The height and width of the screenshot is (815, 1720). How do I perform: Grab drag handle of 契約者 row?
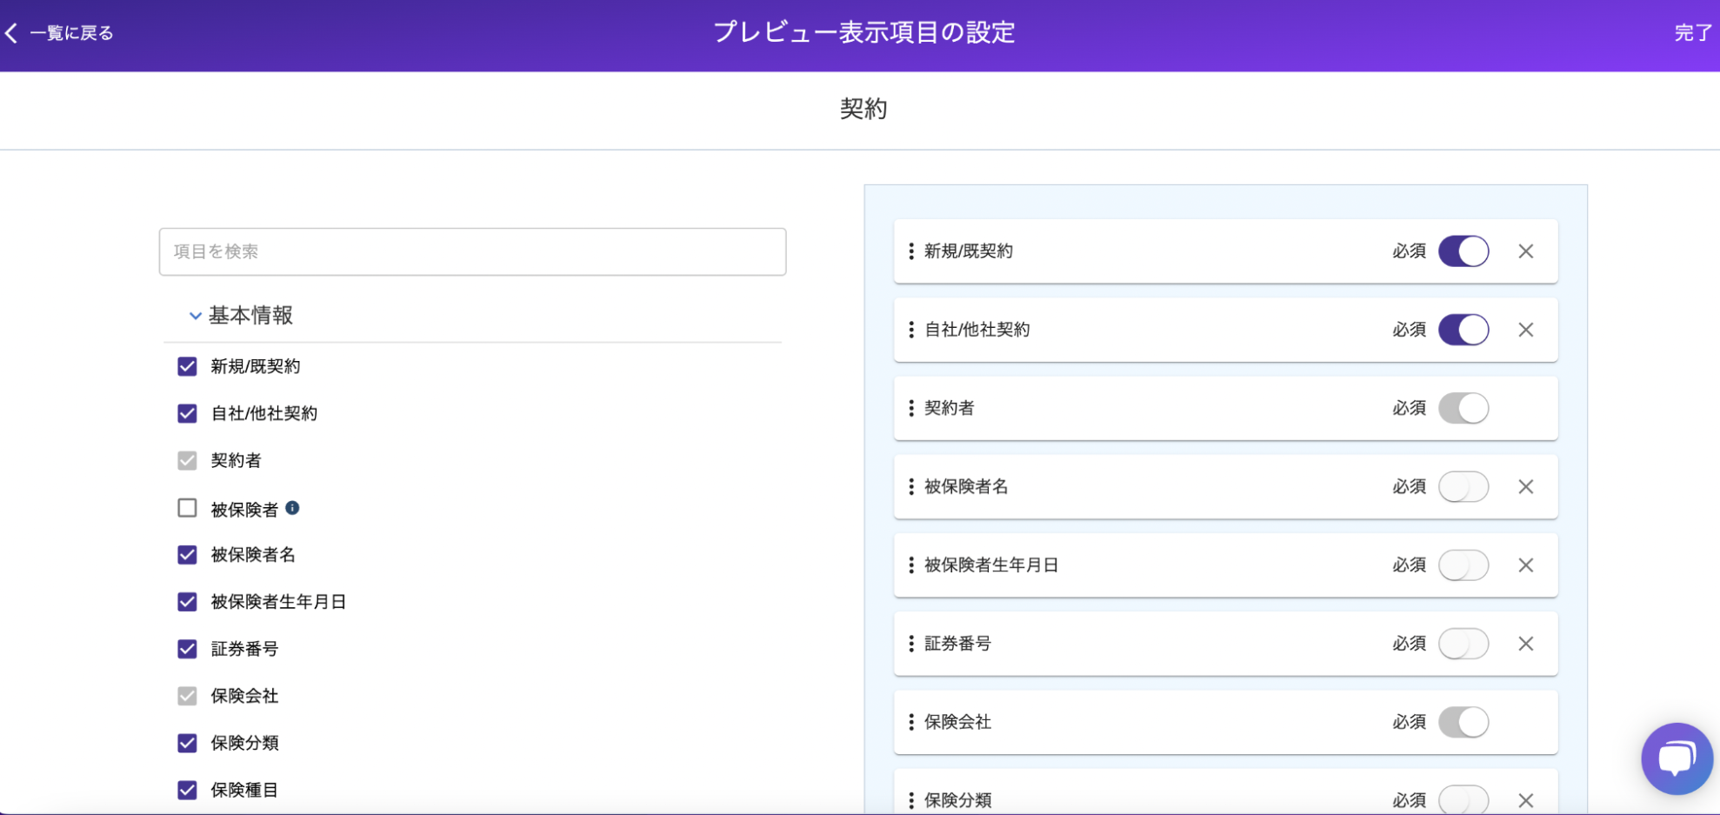[910, 408]
